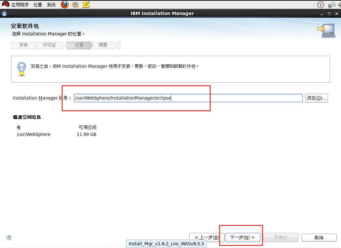Select the 许可证 wizard step
341x248 pixels.
pos(49,45)
